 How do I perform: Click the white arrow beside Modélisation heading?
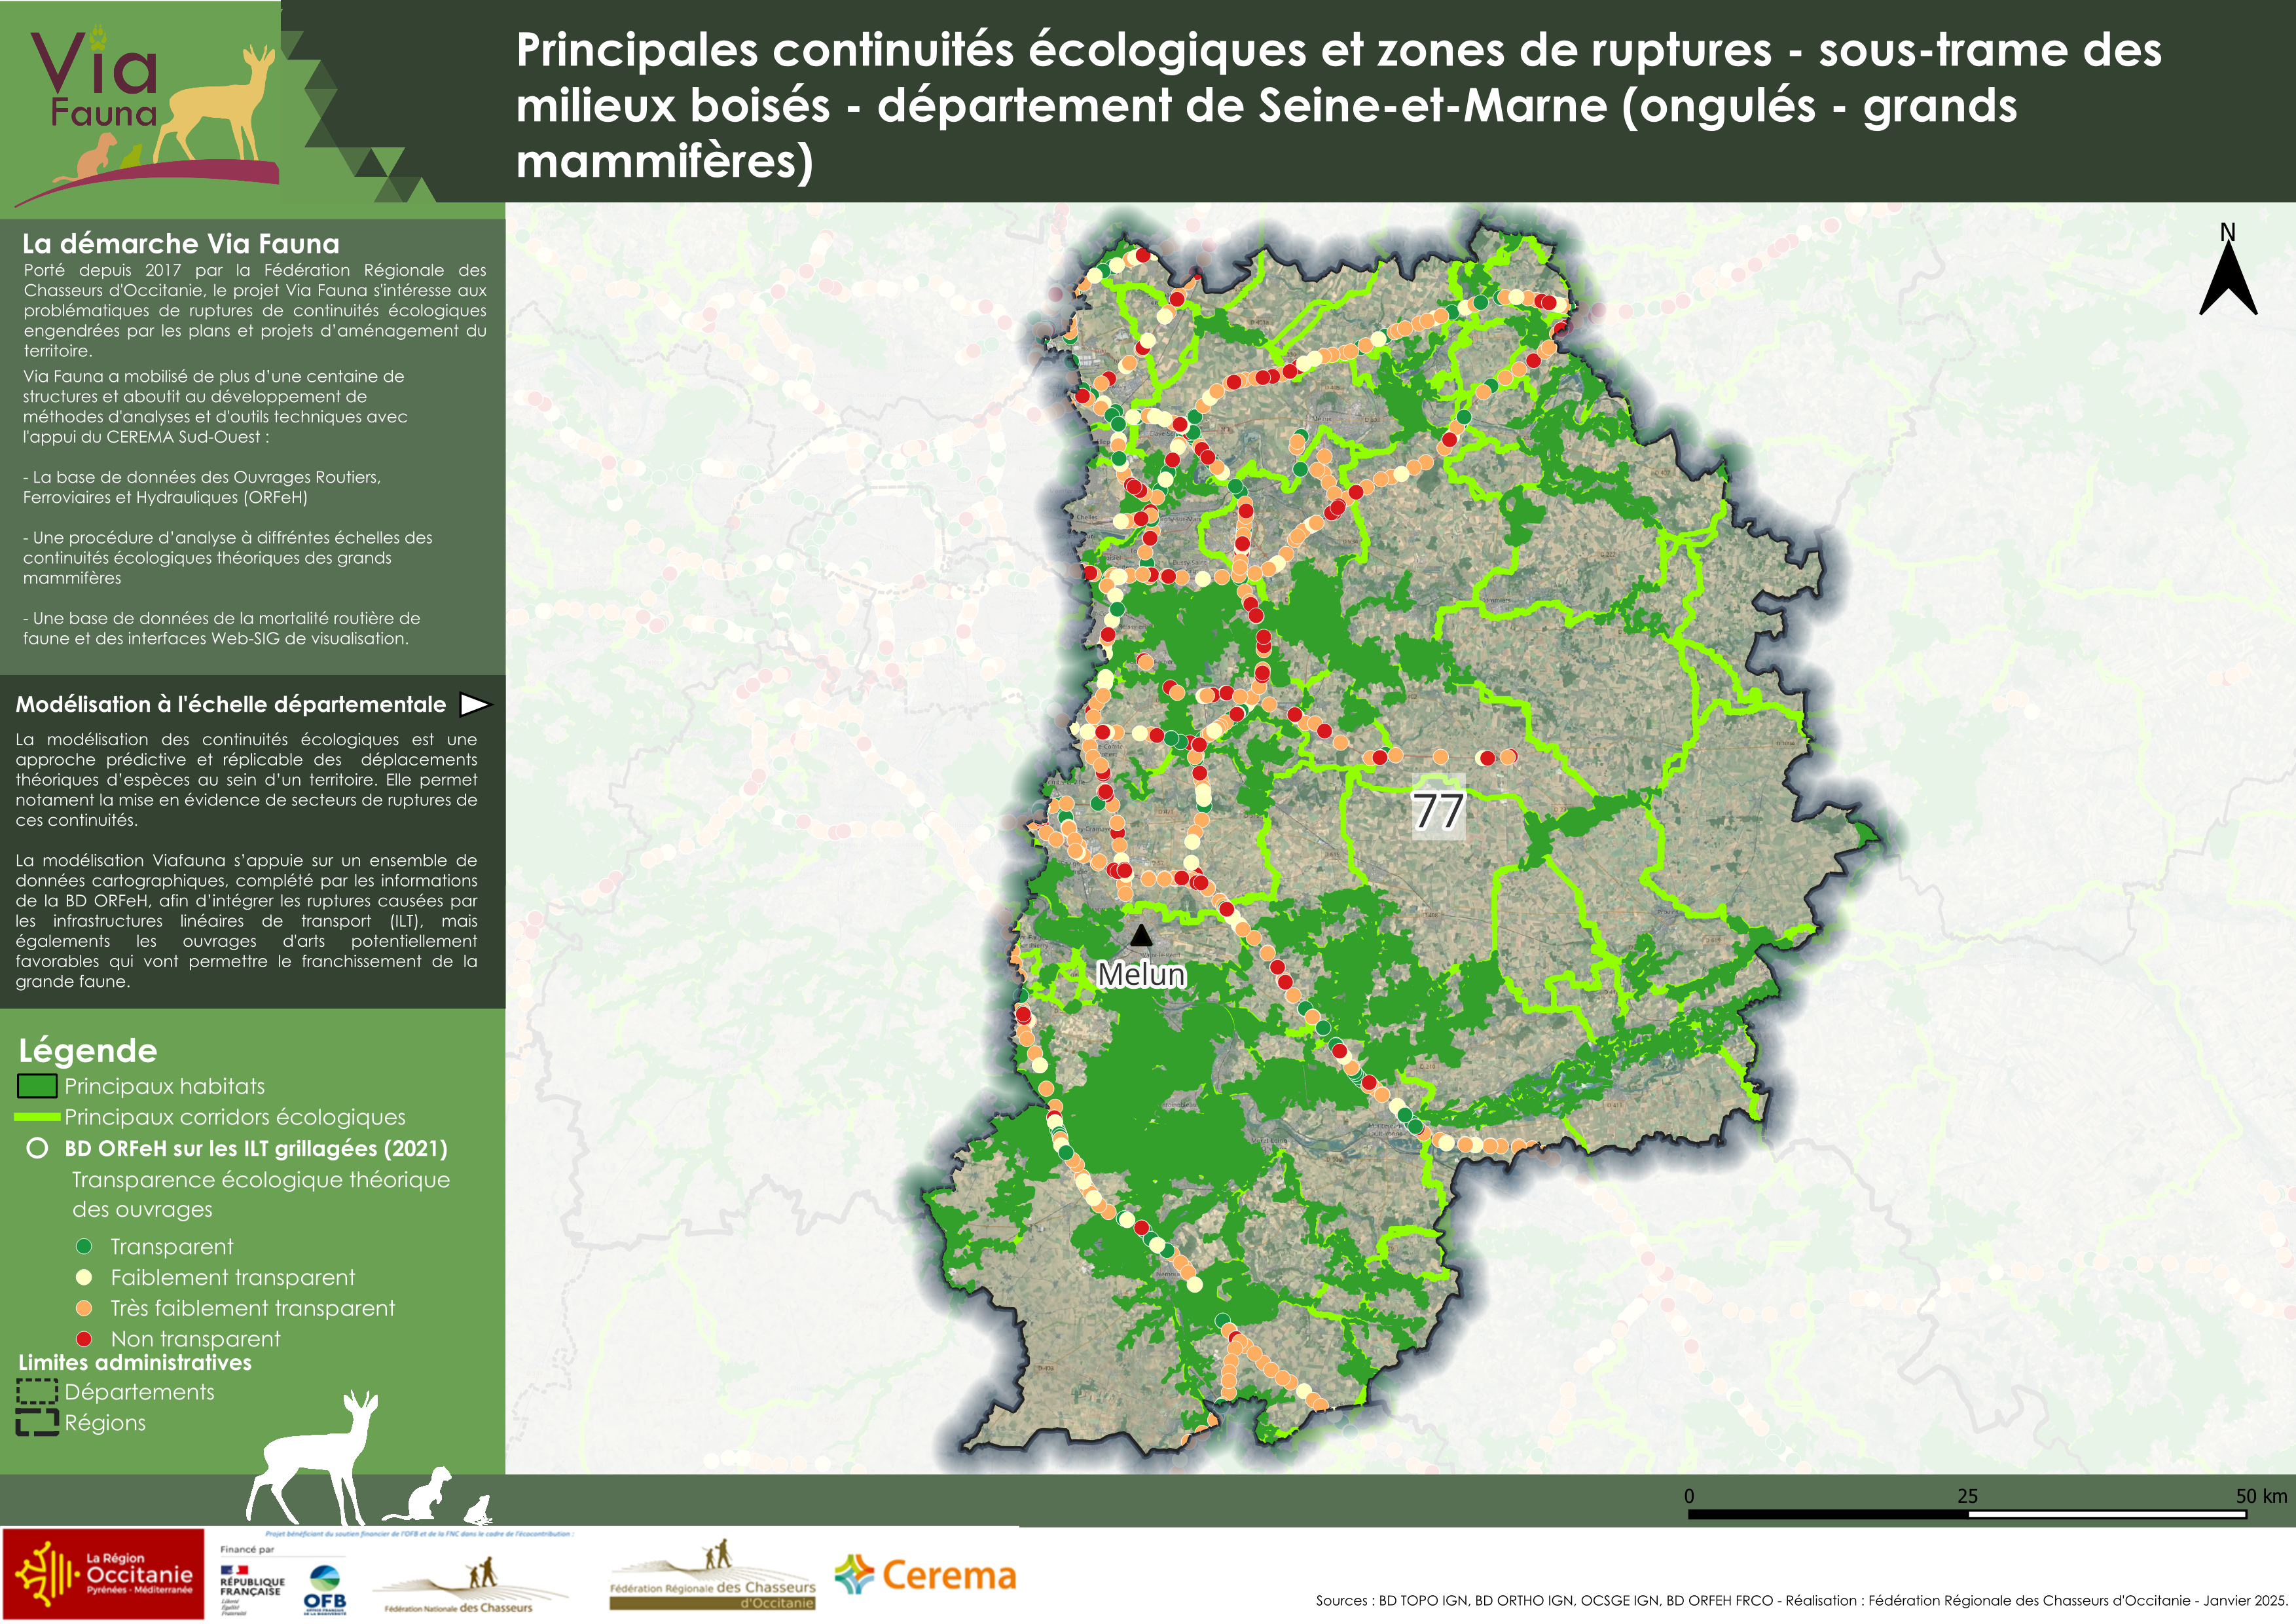point(474,705)
